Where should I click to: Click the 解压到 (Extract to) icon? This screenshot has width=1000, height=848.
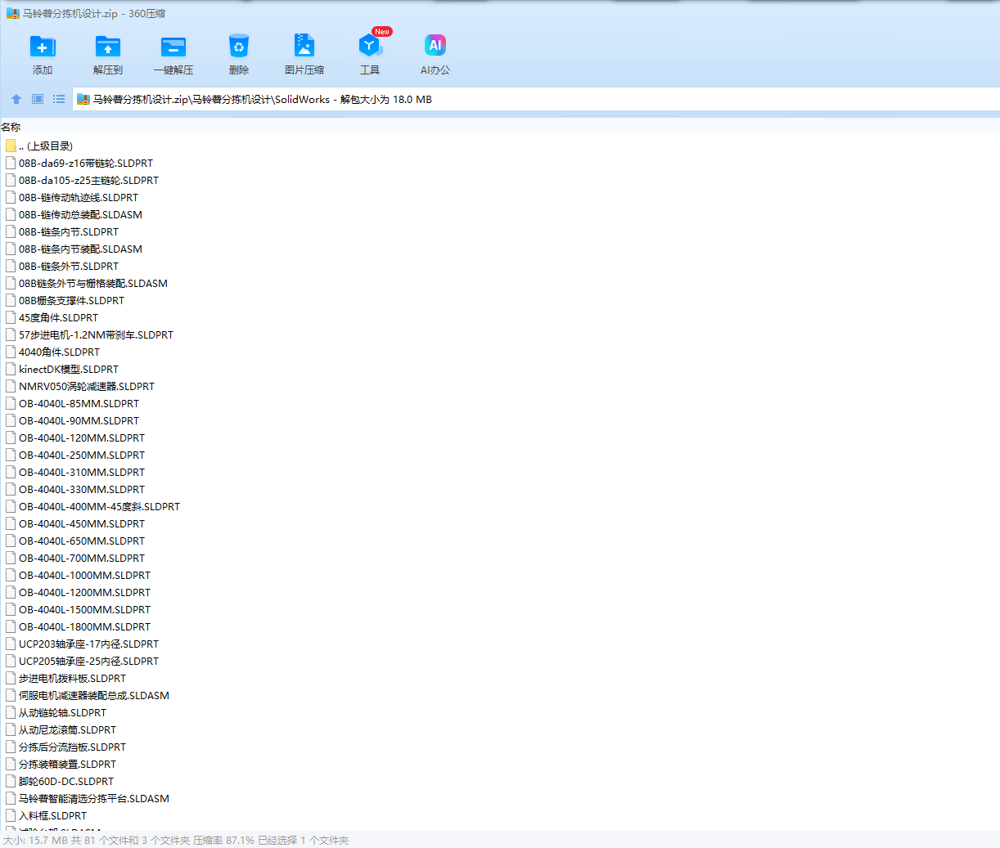pyautogui.click(x=108, y=47)
